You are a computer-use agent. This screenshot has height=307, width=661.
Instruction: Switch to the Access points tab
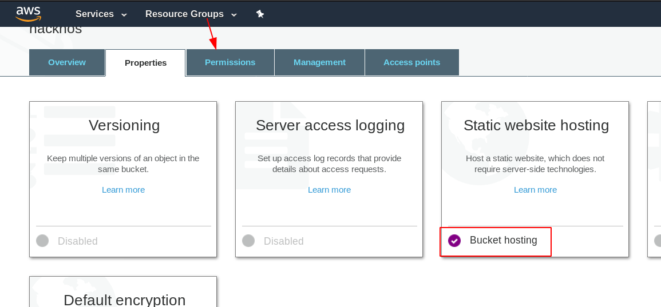[x=412, y=62]
